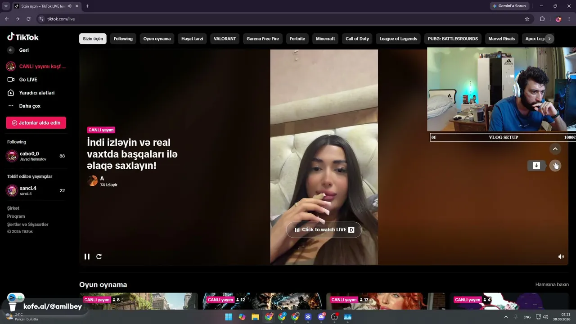Show hidden system tray icons

tap(506, 317)
